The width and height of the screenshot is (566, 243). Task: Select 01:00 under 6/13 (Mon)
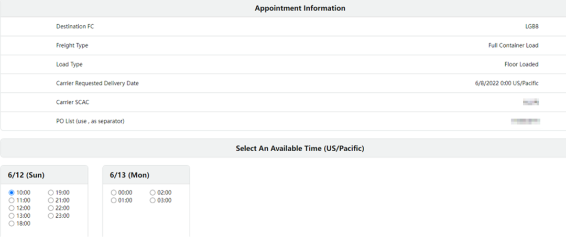coord(114,200)
